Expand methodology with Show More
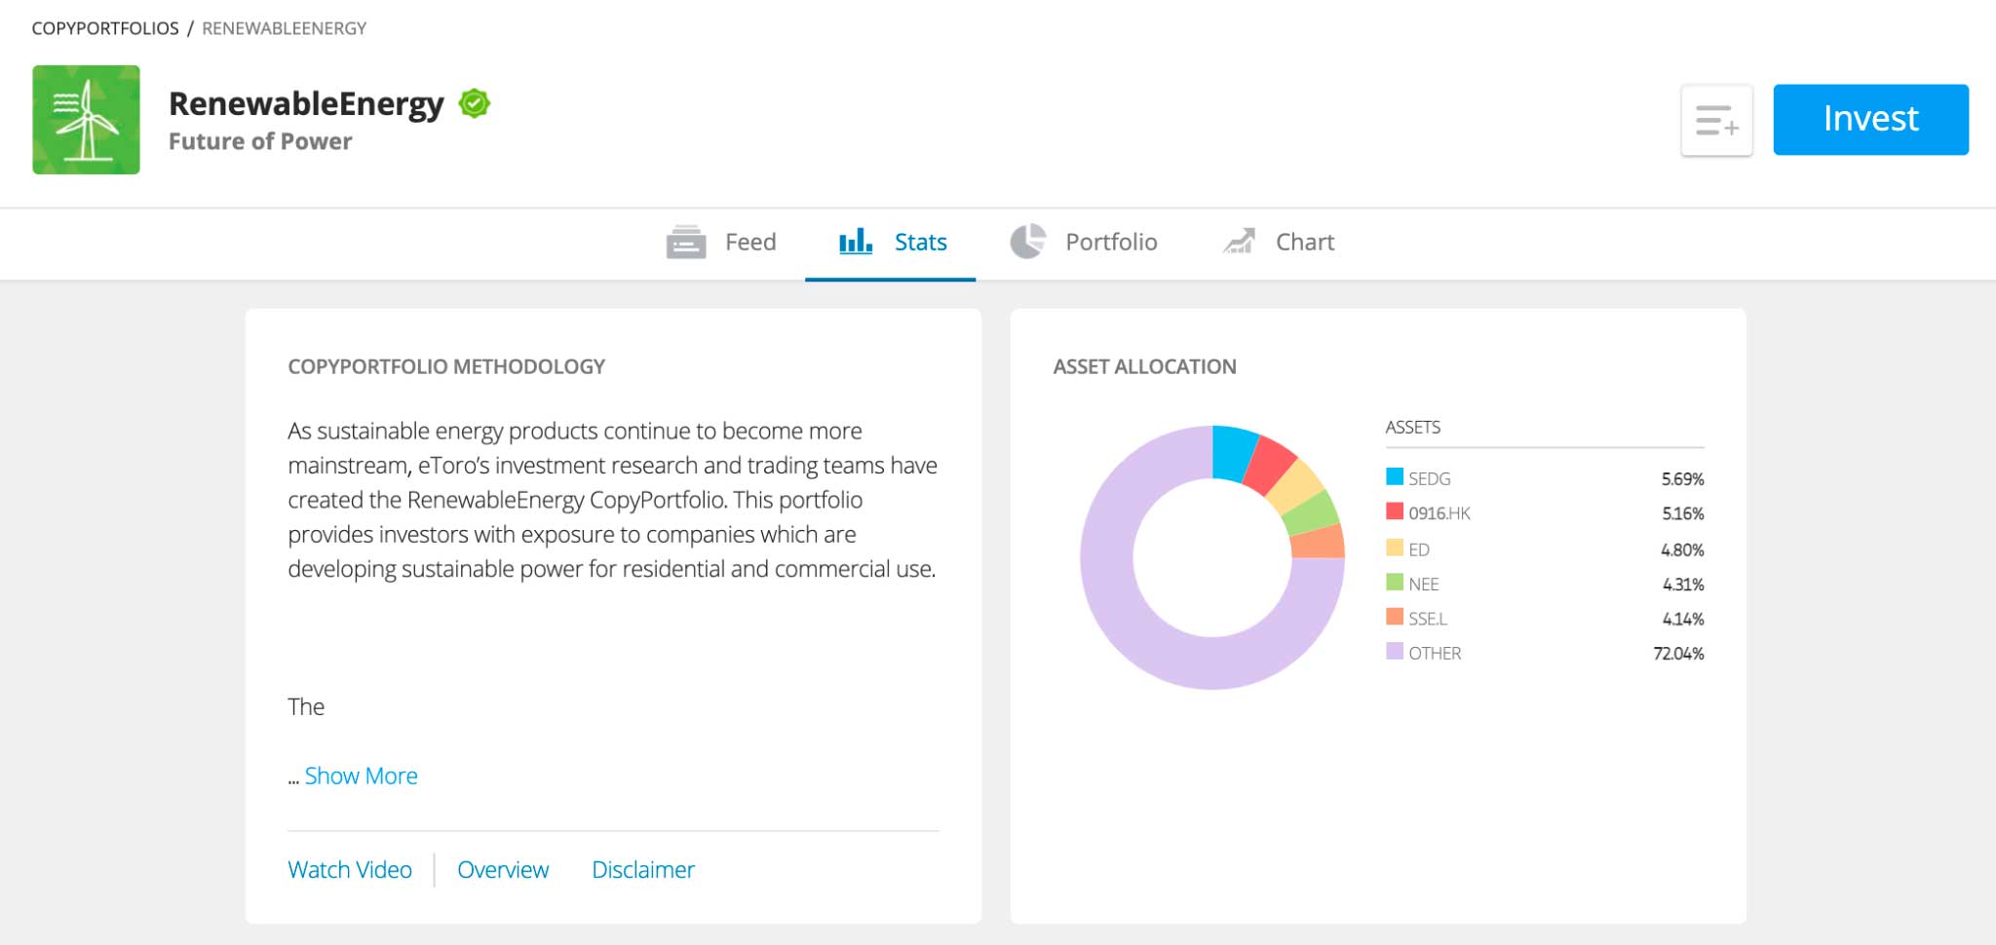 pos(362,775)
